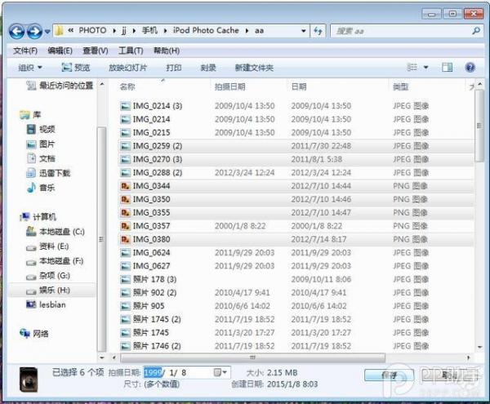The width and height of the screenshot is (490, 404).
Task: Click the help question mark icon
Action: tap(470, 68)
